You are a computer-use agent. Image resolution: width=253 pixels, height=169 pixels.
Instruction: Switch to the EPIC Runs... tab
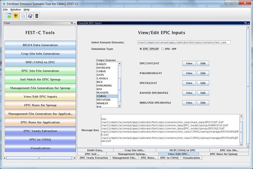click(x=148, y=158)
